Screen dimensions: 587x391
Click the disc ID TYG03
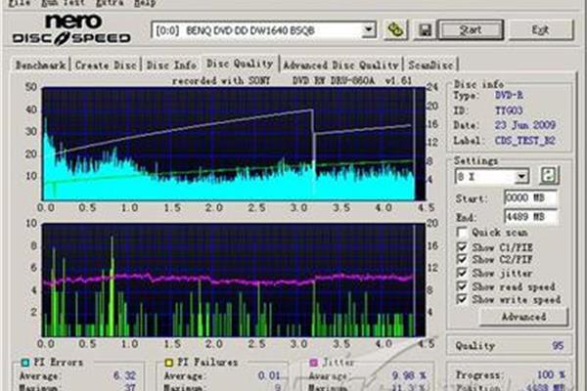click(509, 110)
